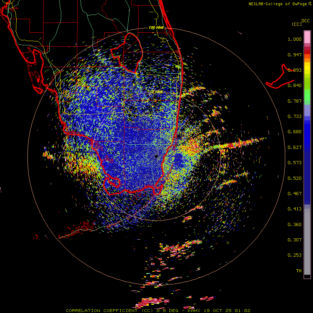Click the 0.627 scale label

pos(295,147)
